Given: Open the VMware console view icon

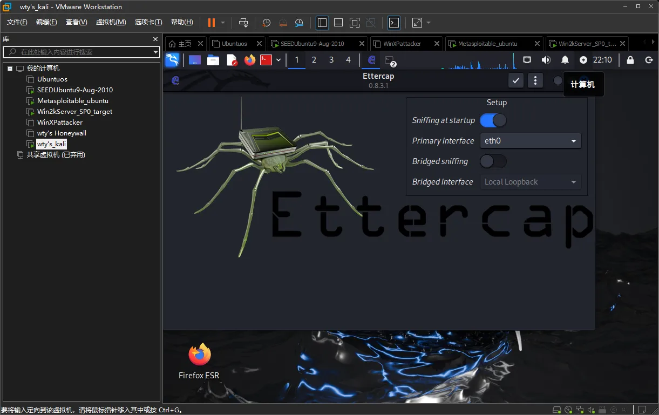Looking at the screenshot, I should pos(394,23).
